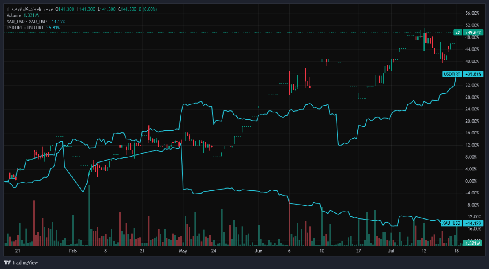Click the +35.81% USDTIRT value badge
The height and width of the screenshot is (269, 489).
(473, 74)
